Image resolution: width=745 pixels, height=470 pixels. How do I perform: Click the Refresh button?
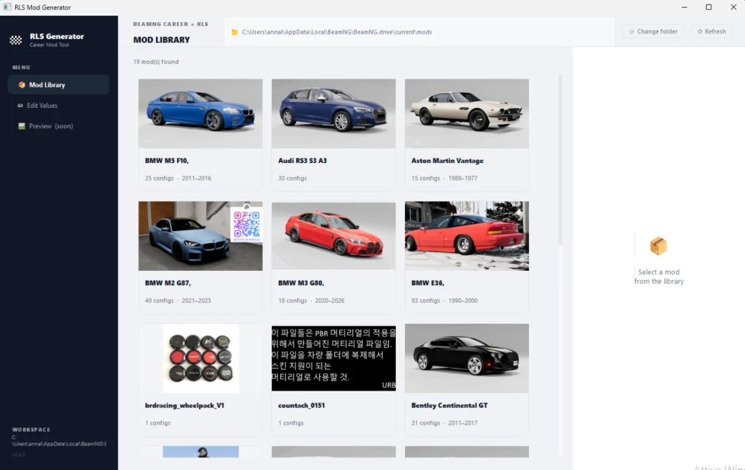[x=711, y=31]
